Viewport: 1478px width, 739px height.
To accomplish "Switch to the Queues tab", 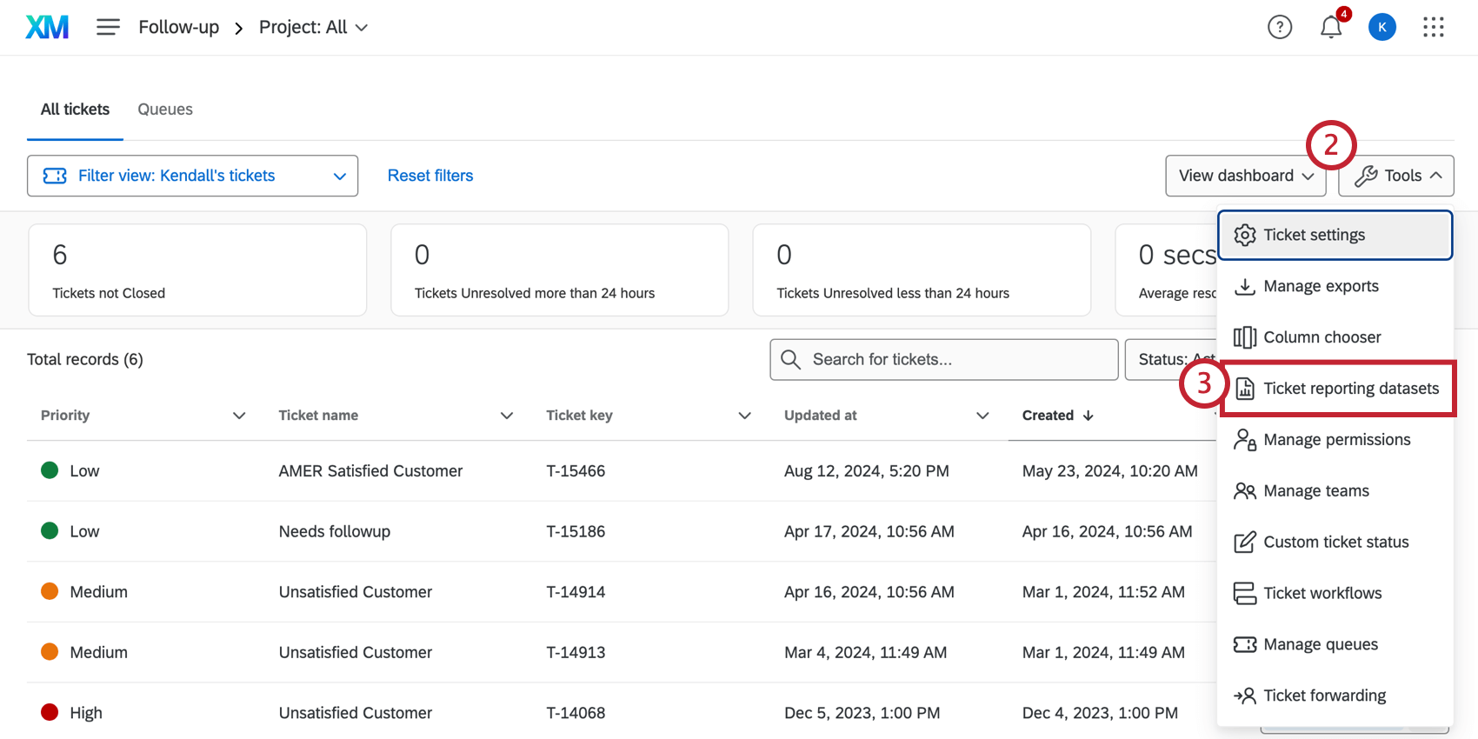I will [x=165, y=110].
